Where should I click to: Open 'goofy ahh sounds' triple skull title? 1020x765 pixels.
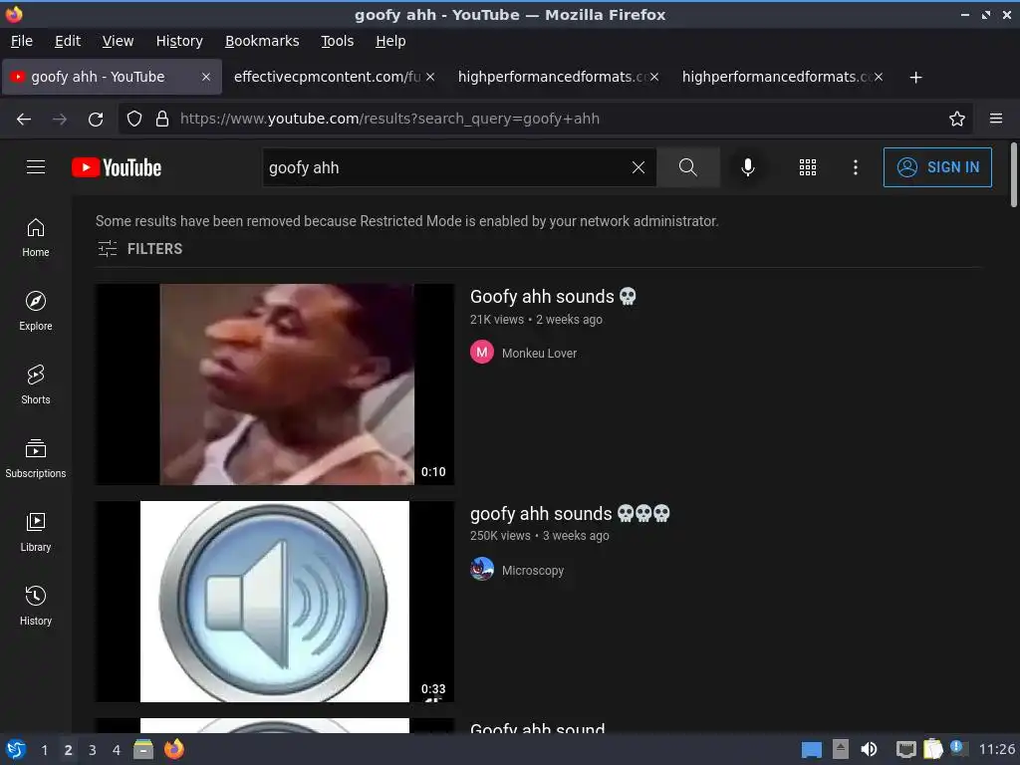pos(570,513)
